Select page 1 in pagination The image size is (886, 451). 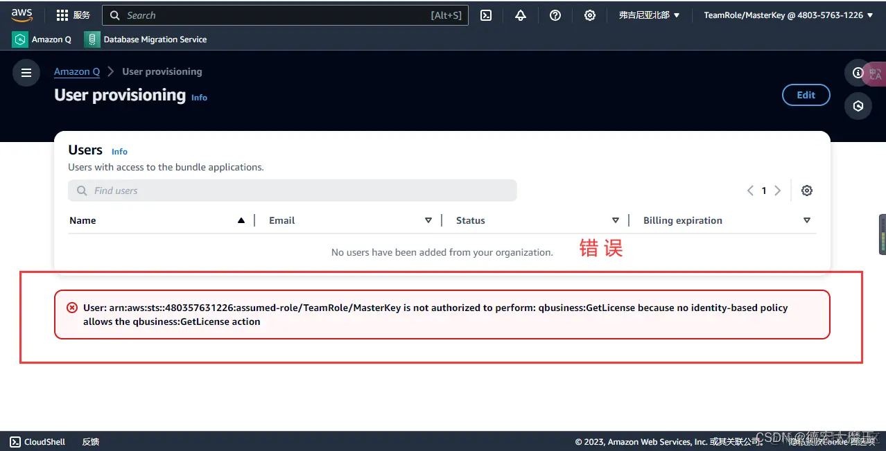point(764,191)
